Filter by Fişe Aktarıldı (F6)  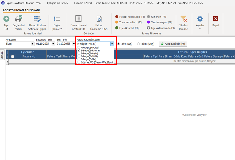click(127, 28)
